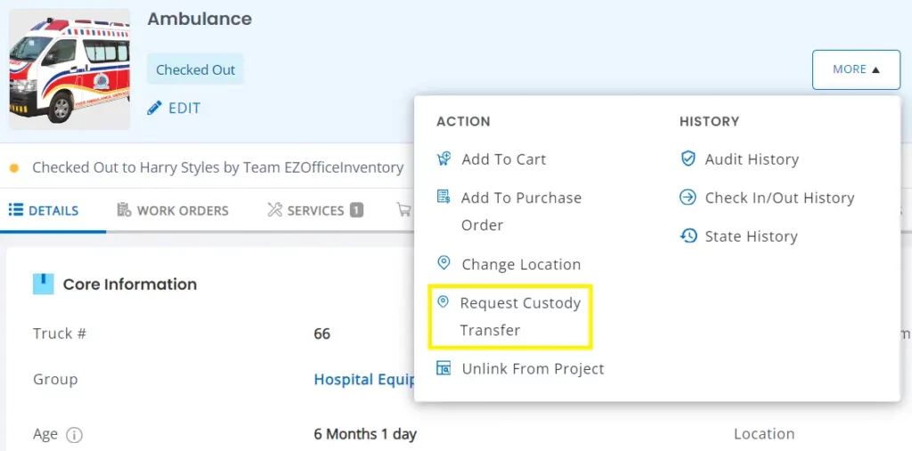
Task: Switch to the Work Orders tab
Action: click(173, 211)
